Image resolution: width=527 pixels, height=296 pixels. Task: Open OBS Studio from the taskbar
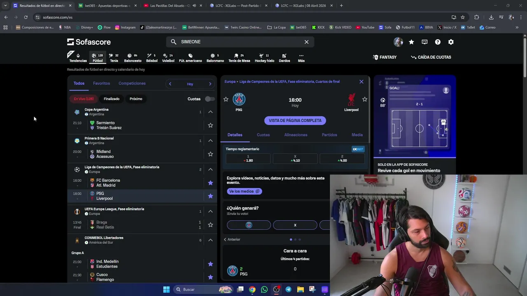point(276,289)
